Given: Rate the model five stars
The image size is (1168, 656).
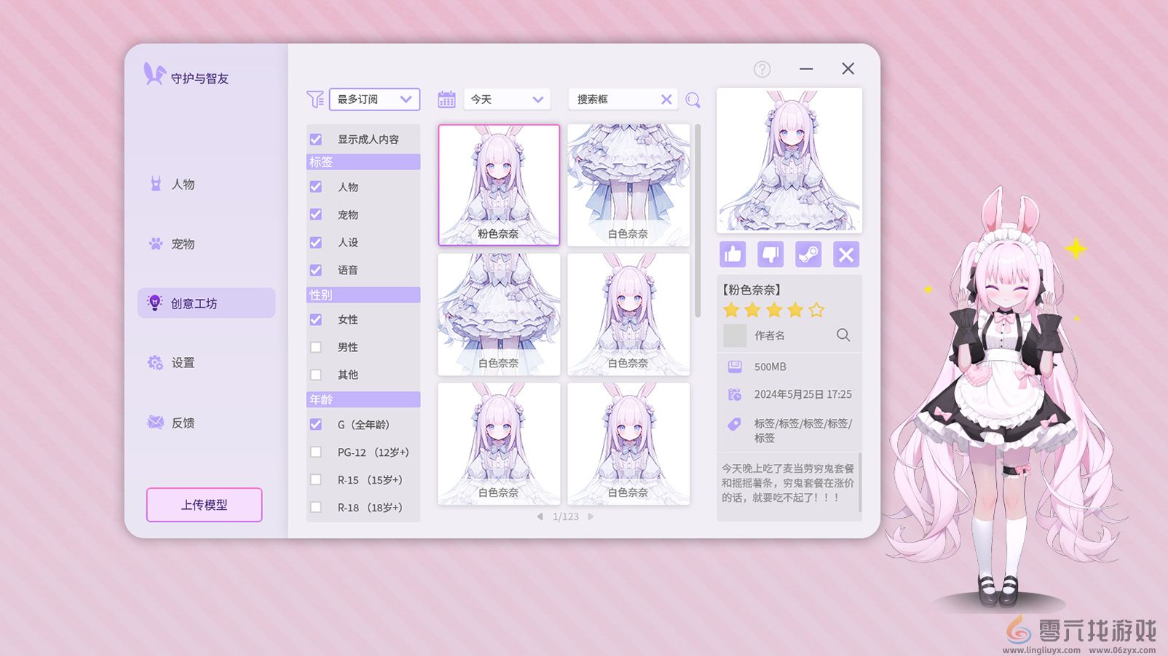Looking at the screenshot, I should (817, 310).
